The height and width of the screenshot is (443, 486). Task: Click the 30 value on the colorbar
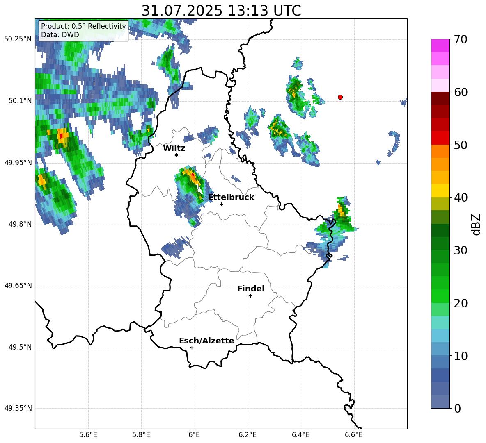461,250
